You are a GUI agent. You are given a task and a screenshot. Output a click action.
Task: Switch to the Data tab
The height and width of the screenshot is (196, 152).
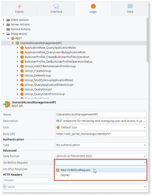click(x=130, y=9)
